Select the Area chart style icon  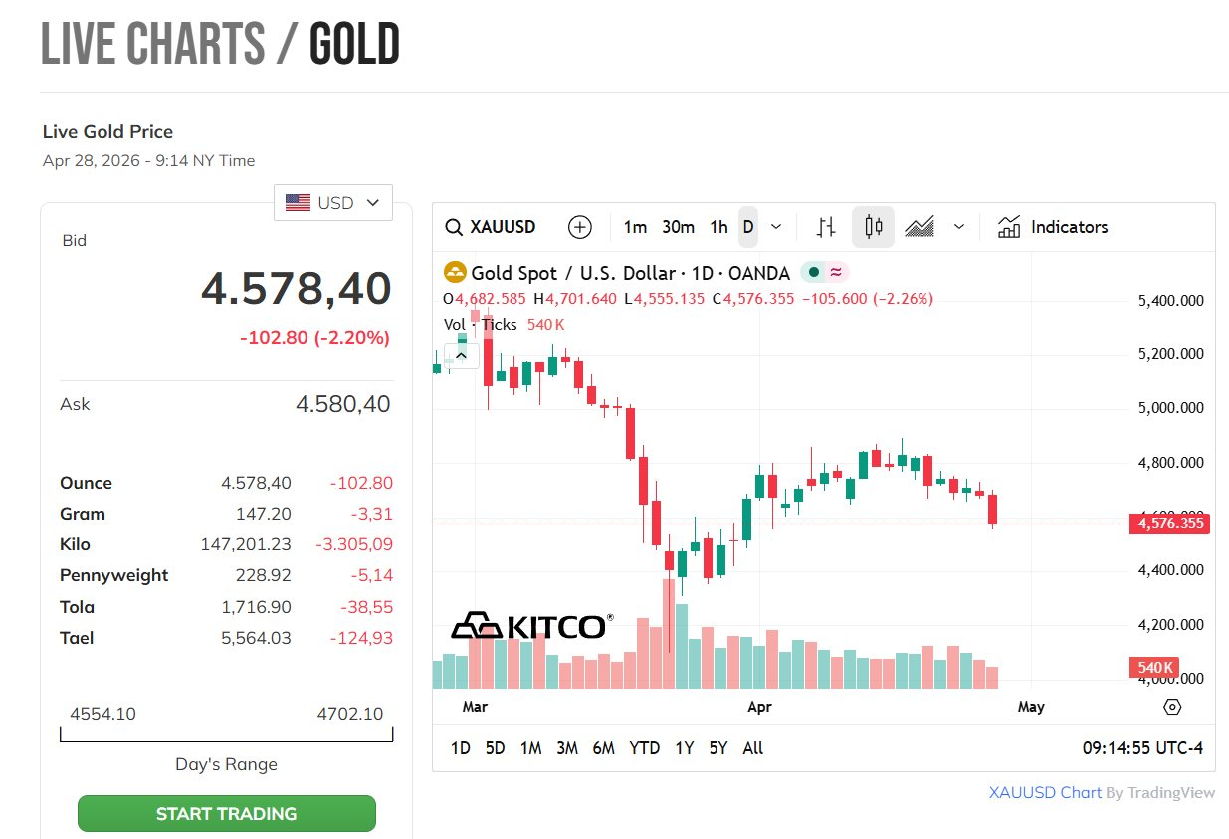920,227
